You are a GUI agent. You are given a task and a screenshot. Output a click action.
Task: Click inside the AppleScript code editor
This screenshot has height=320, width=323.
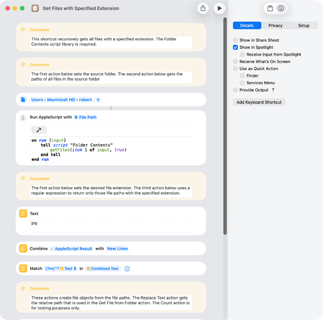pyautogui.click(x=111, y=150)
